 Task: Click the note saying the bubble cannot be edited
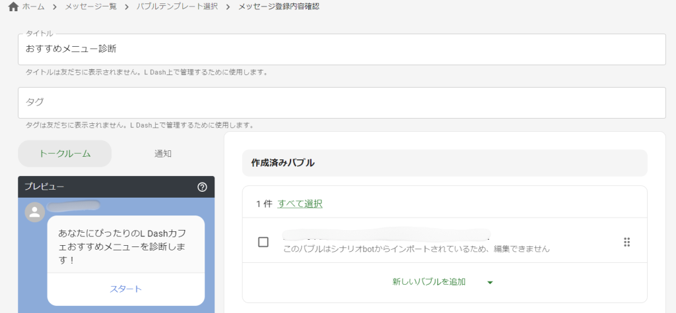coord(416,249)
